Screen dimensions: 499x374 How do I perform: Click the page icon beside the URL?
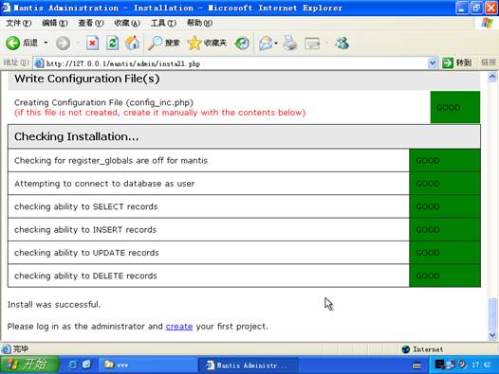click(39, 63)
